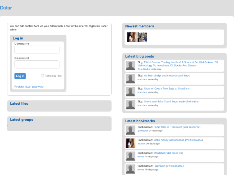This screenshot has height=175, width=234.
Task: Visit resource for offsidebet bookmark
Action: point(174,153)
